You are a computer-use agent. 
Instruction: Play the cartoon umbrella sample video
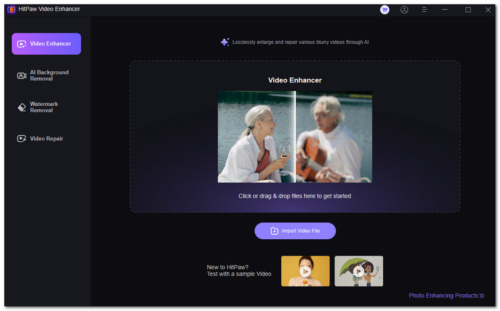coord(359,271)
